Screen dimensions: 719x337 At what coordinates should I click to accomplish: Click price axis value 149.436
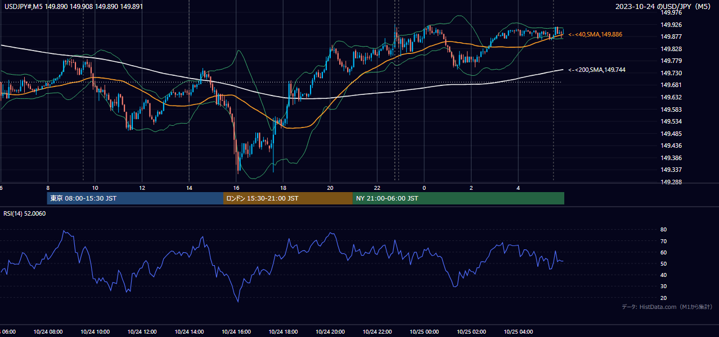click(x=671, y=145)
